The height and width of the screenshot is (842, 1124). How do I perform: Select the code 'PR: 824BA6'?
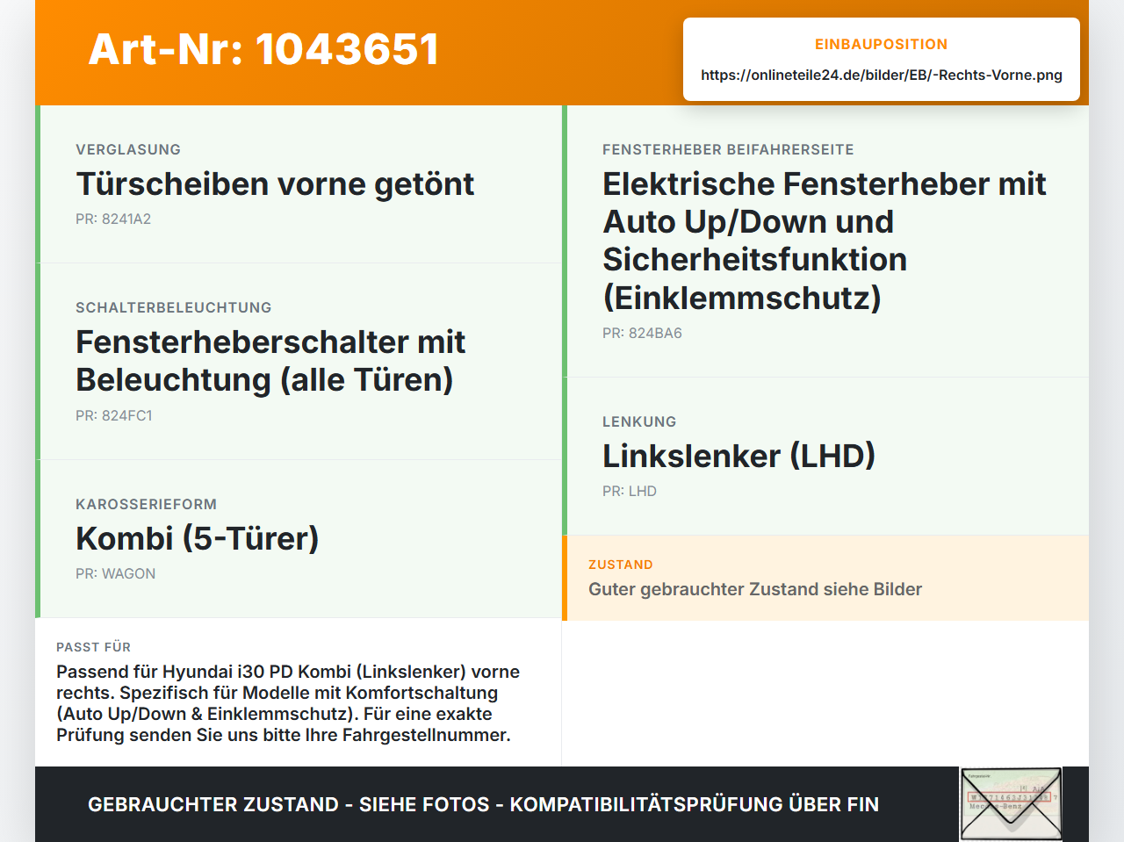642,333
